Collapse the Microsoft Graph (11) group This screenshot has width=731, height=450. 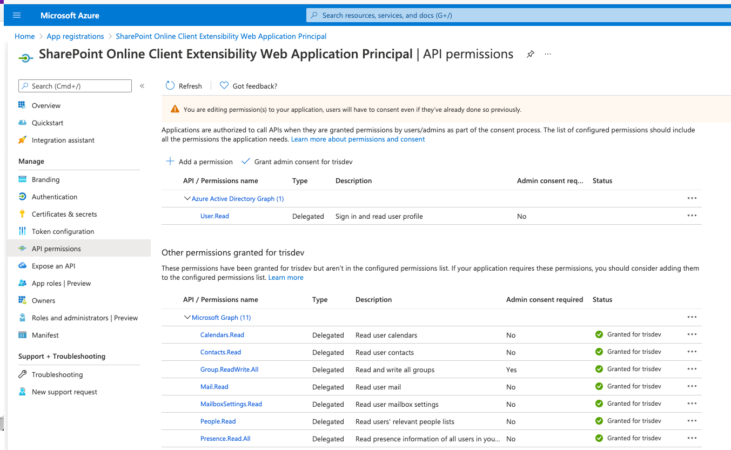click(187, 318)
